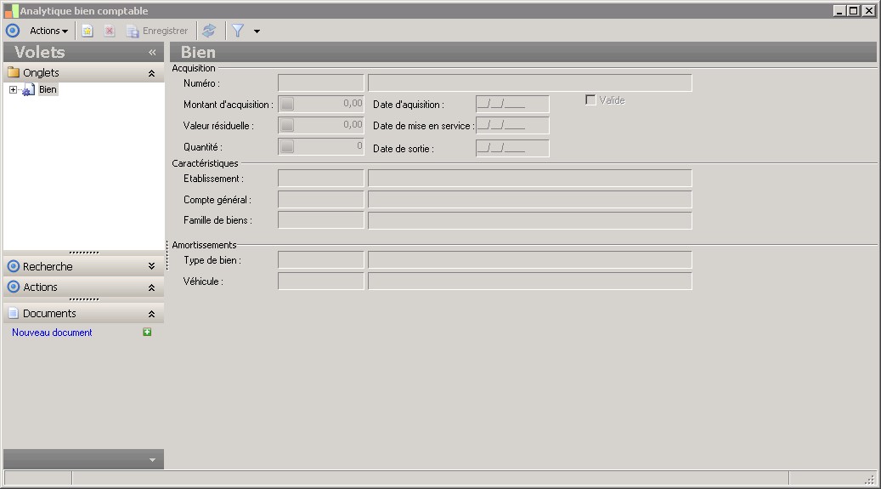Maximize the Analytique bien comptable window
The image size is (881, 489).
854,11
